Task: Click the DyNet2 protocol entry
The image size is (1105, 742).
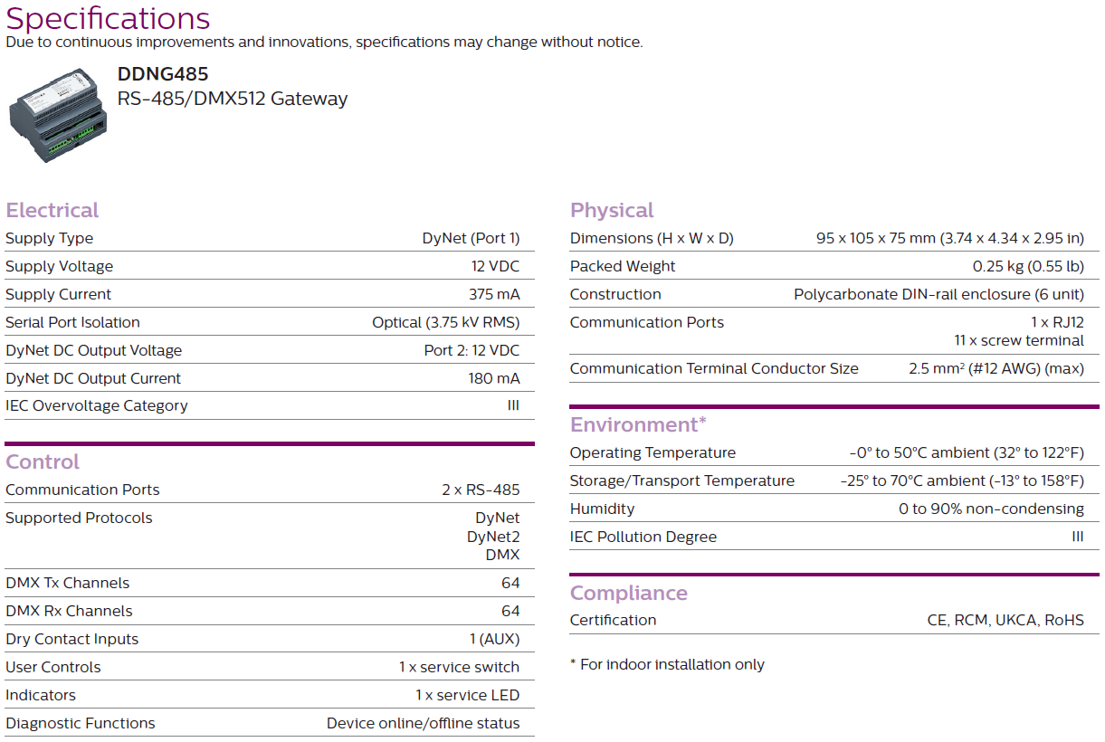Action: pyautogui.click(x=493, y=537)
